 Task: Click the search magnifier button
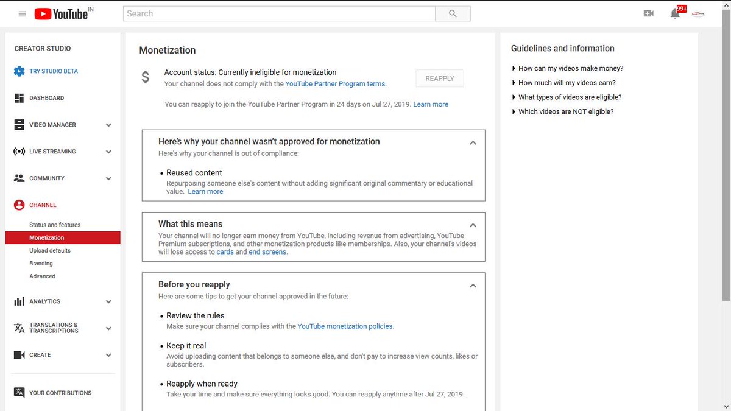coord(453,13)
